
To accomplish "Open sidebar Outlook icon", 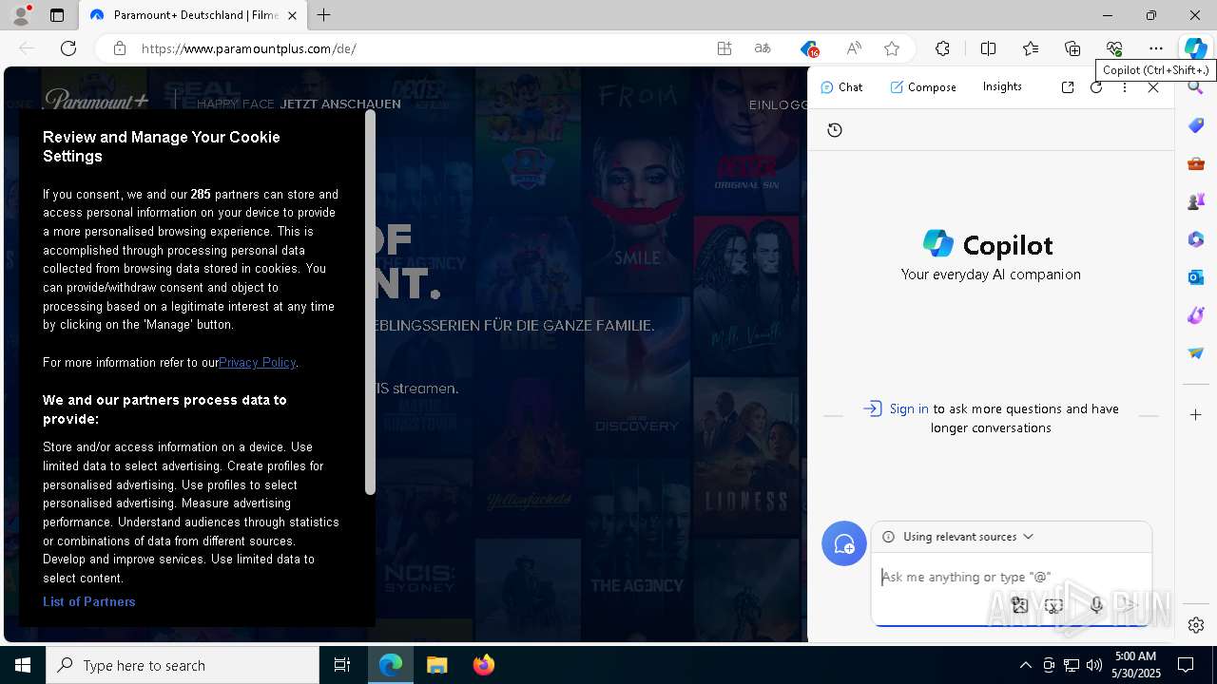I will (1196, 277).
